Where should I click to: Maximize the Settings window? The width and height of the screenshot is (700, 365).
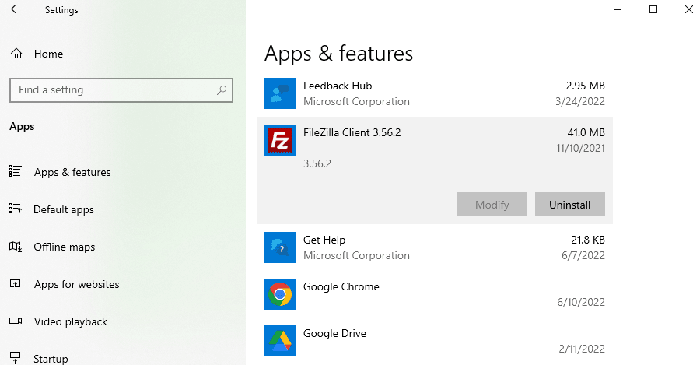[x=653, y=9]
